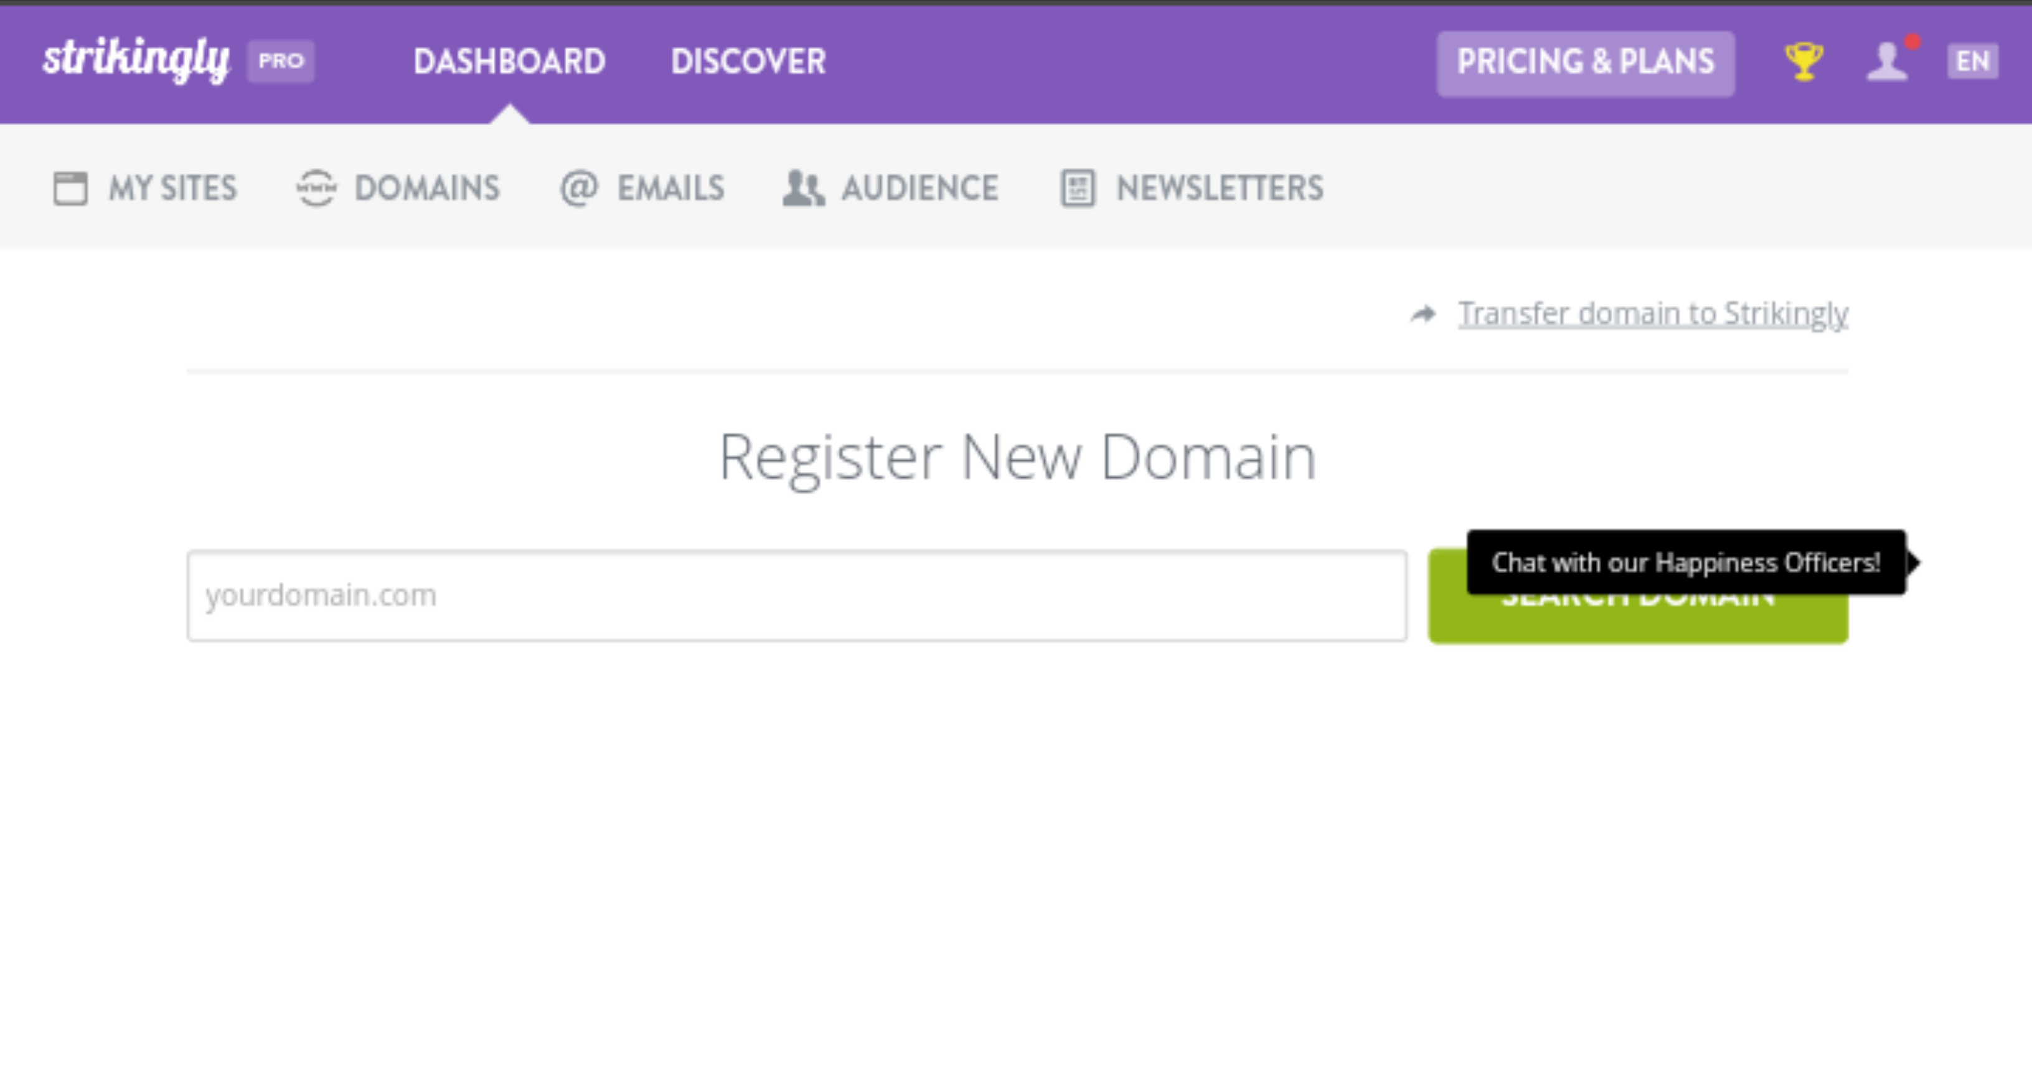
Task: Open the DISCOVER menu
Action: [748, 62]
